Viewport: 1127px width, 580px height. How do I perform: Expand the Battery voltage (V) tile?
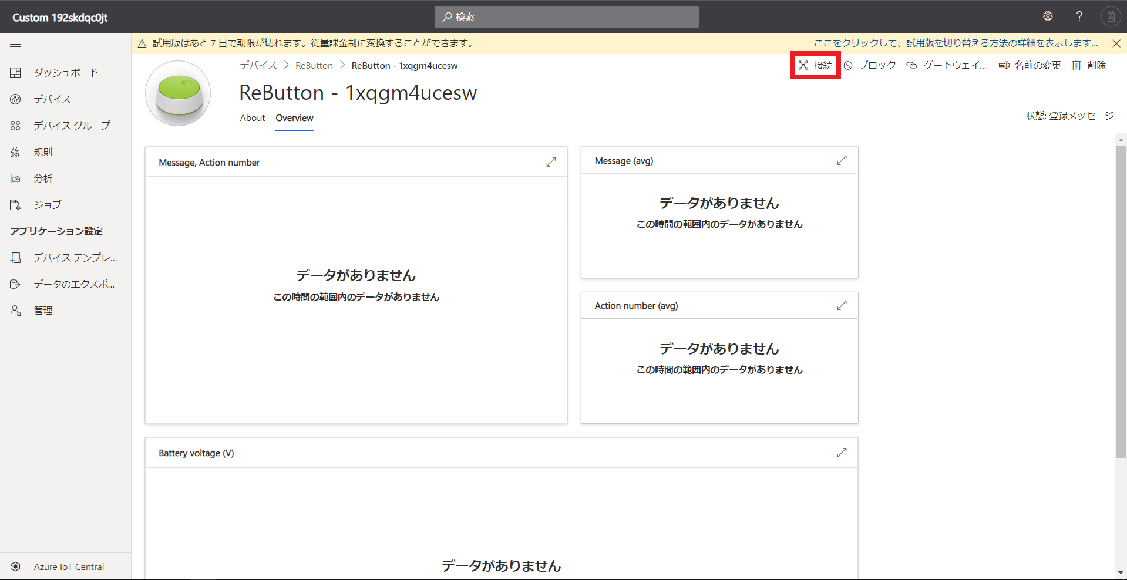point(842,453)
